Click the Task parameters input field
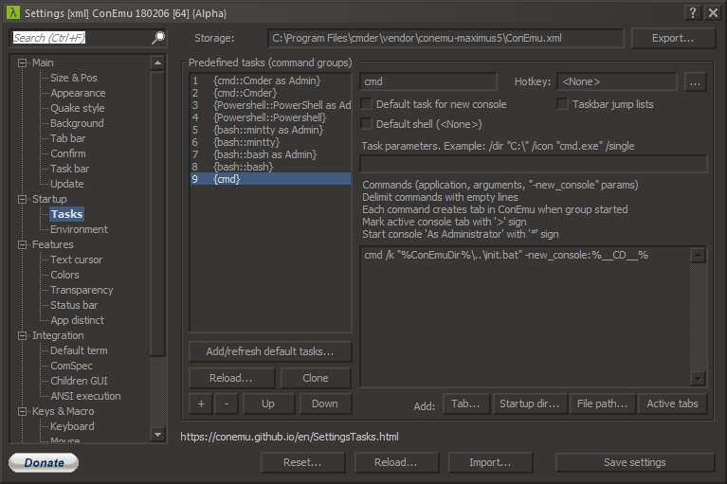Image resolution: width=727 pixels, height=484 pixels. [x=534, y=164]
